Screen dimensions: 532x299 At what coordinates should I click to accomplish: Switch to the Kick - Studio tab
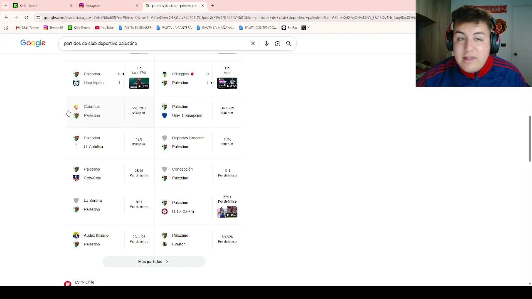click(x=42, y=6)
